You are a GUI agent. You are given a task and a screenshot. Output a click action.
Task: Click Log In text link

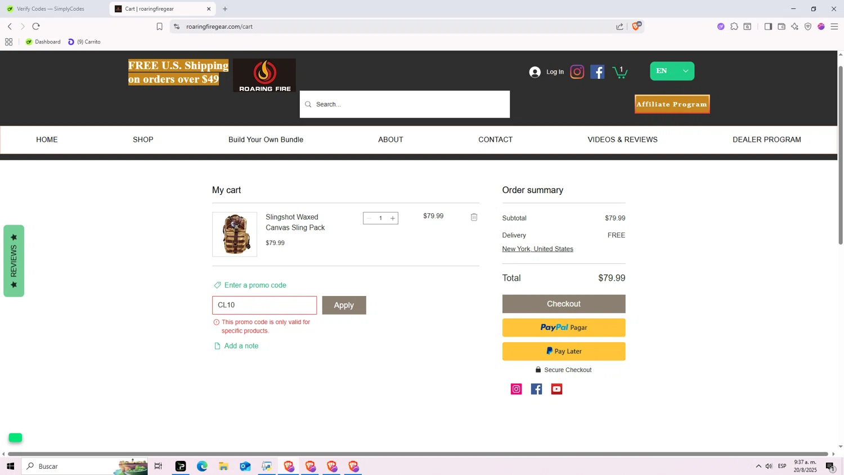[555, 72]
